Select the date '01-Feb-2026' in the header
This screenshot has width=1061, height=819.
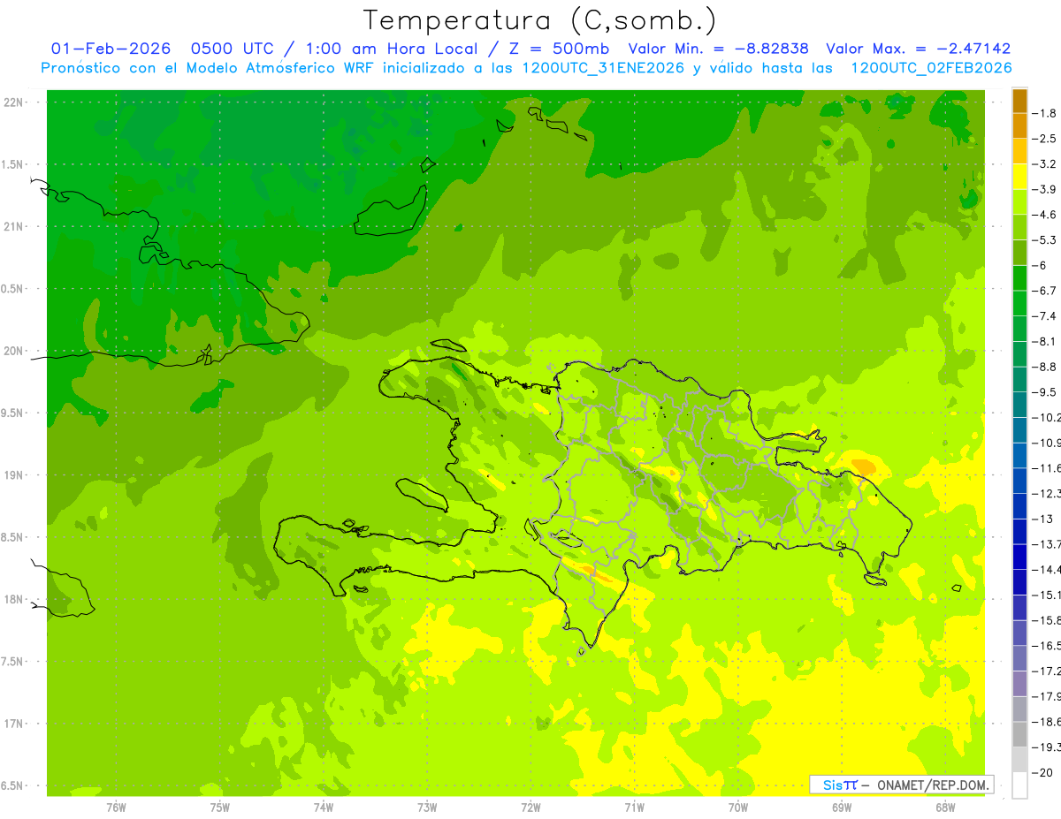111,49
